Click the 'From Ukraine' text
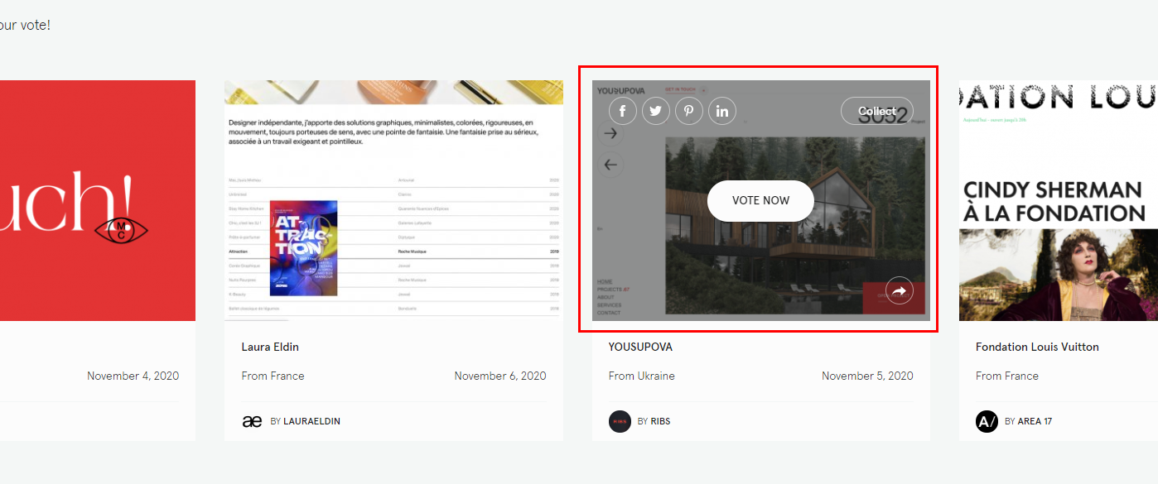 click(642, 376)
